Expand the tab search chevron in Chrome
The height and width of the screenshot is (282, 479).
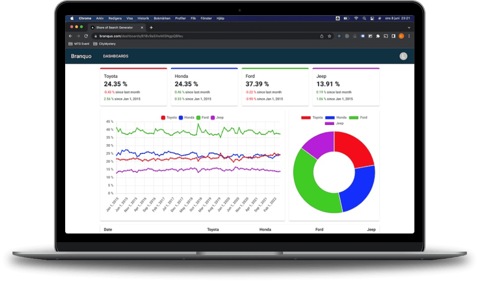[x=408, y=27]
